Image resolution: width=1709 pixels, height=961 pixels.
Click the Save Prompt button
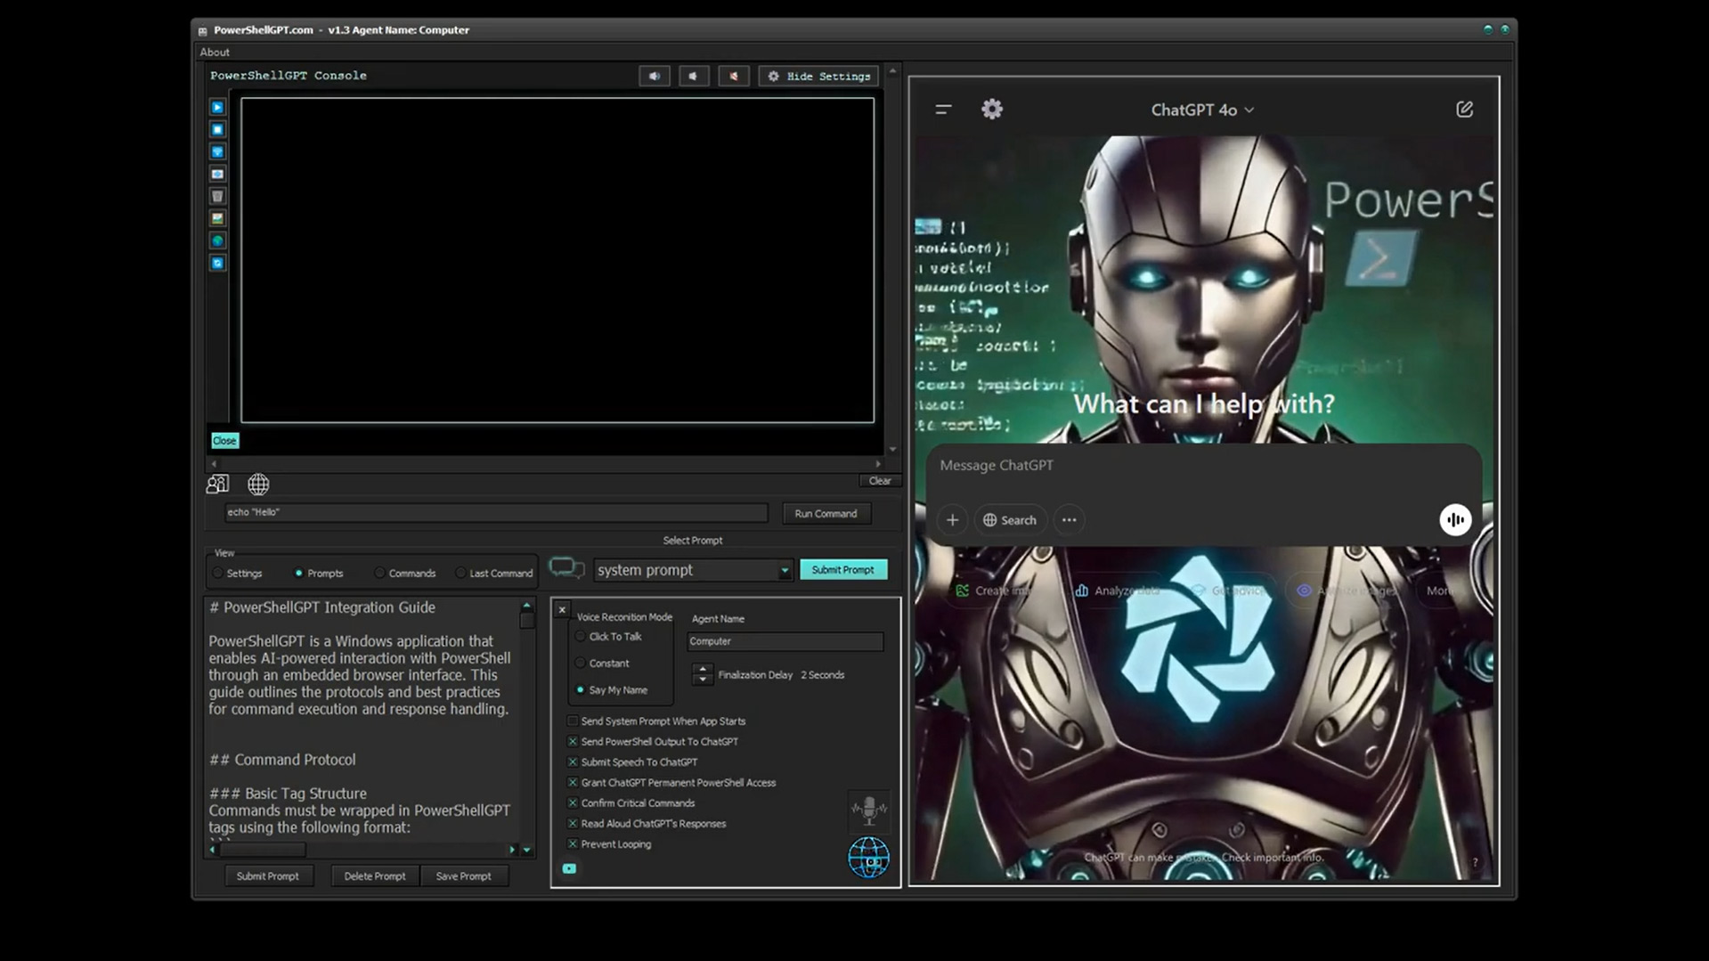click(463, 876)
